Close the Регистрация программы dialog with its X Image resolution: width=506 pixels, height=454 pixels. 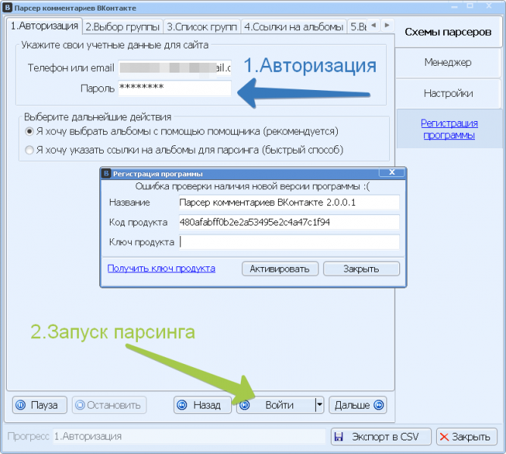click(x=392, y=173)
